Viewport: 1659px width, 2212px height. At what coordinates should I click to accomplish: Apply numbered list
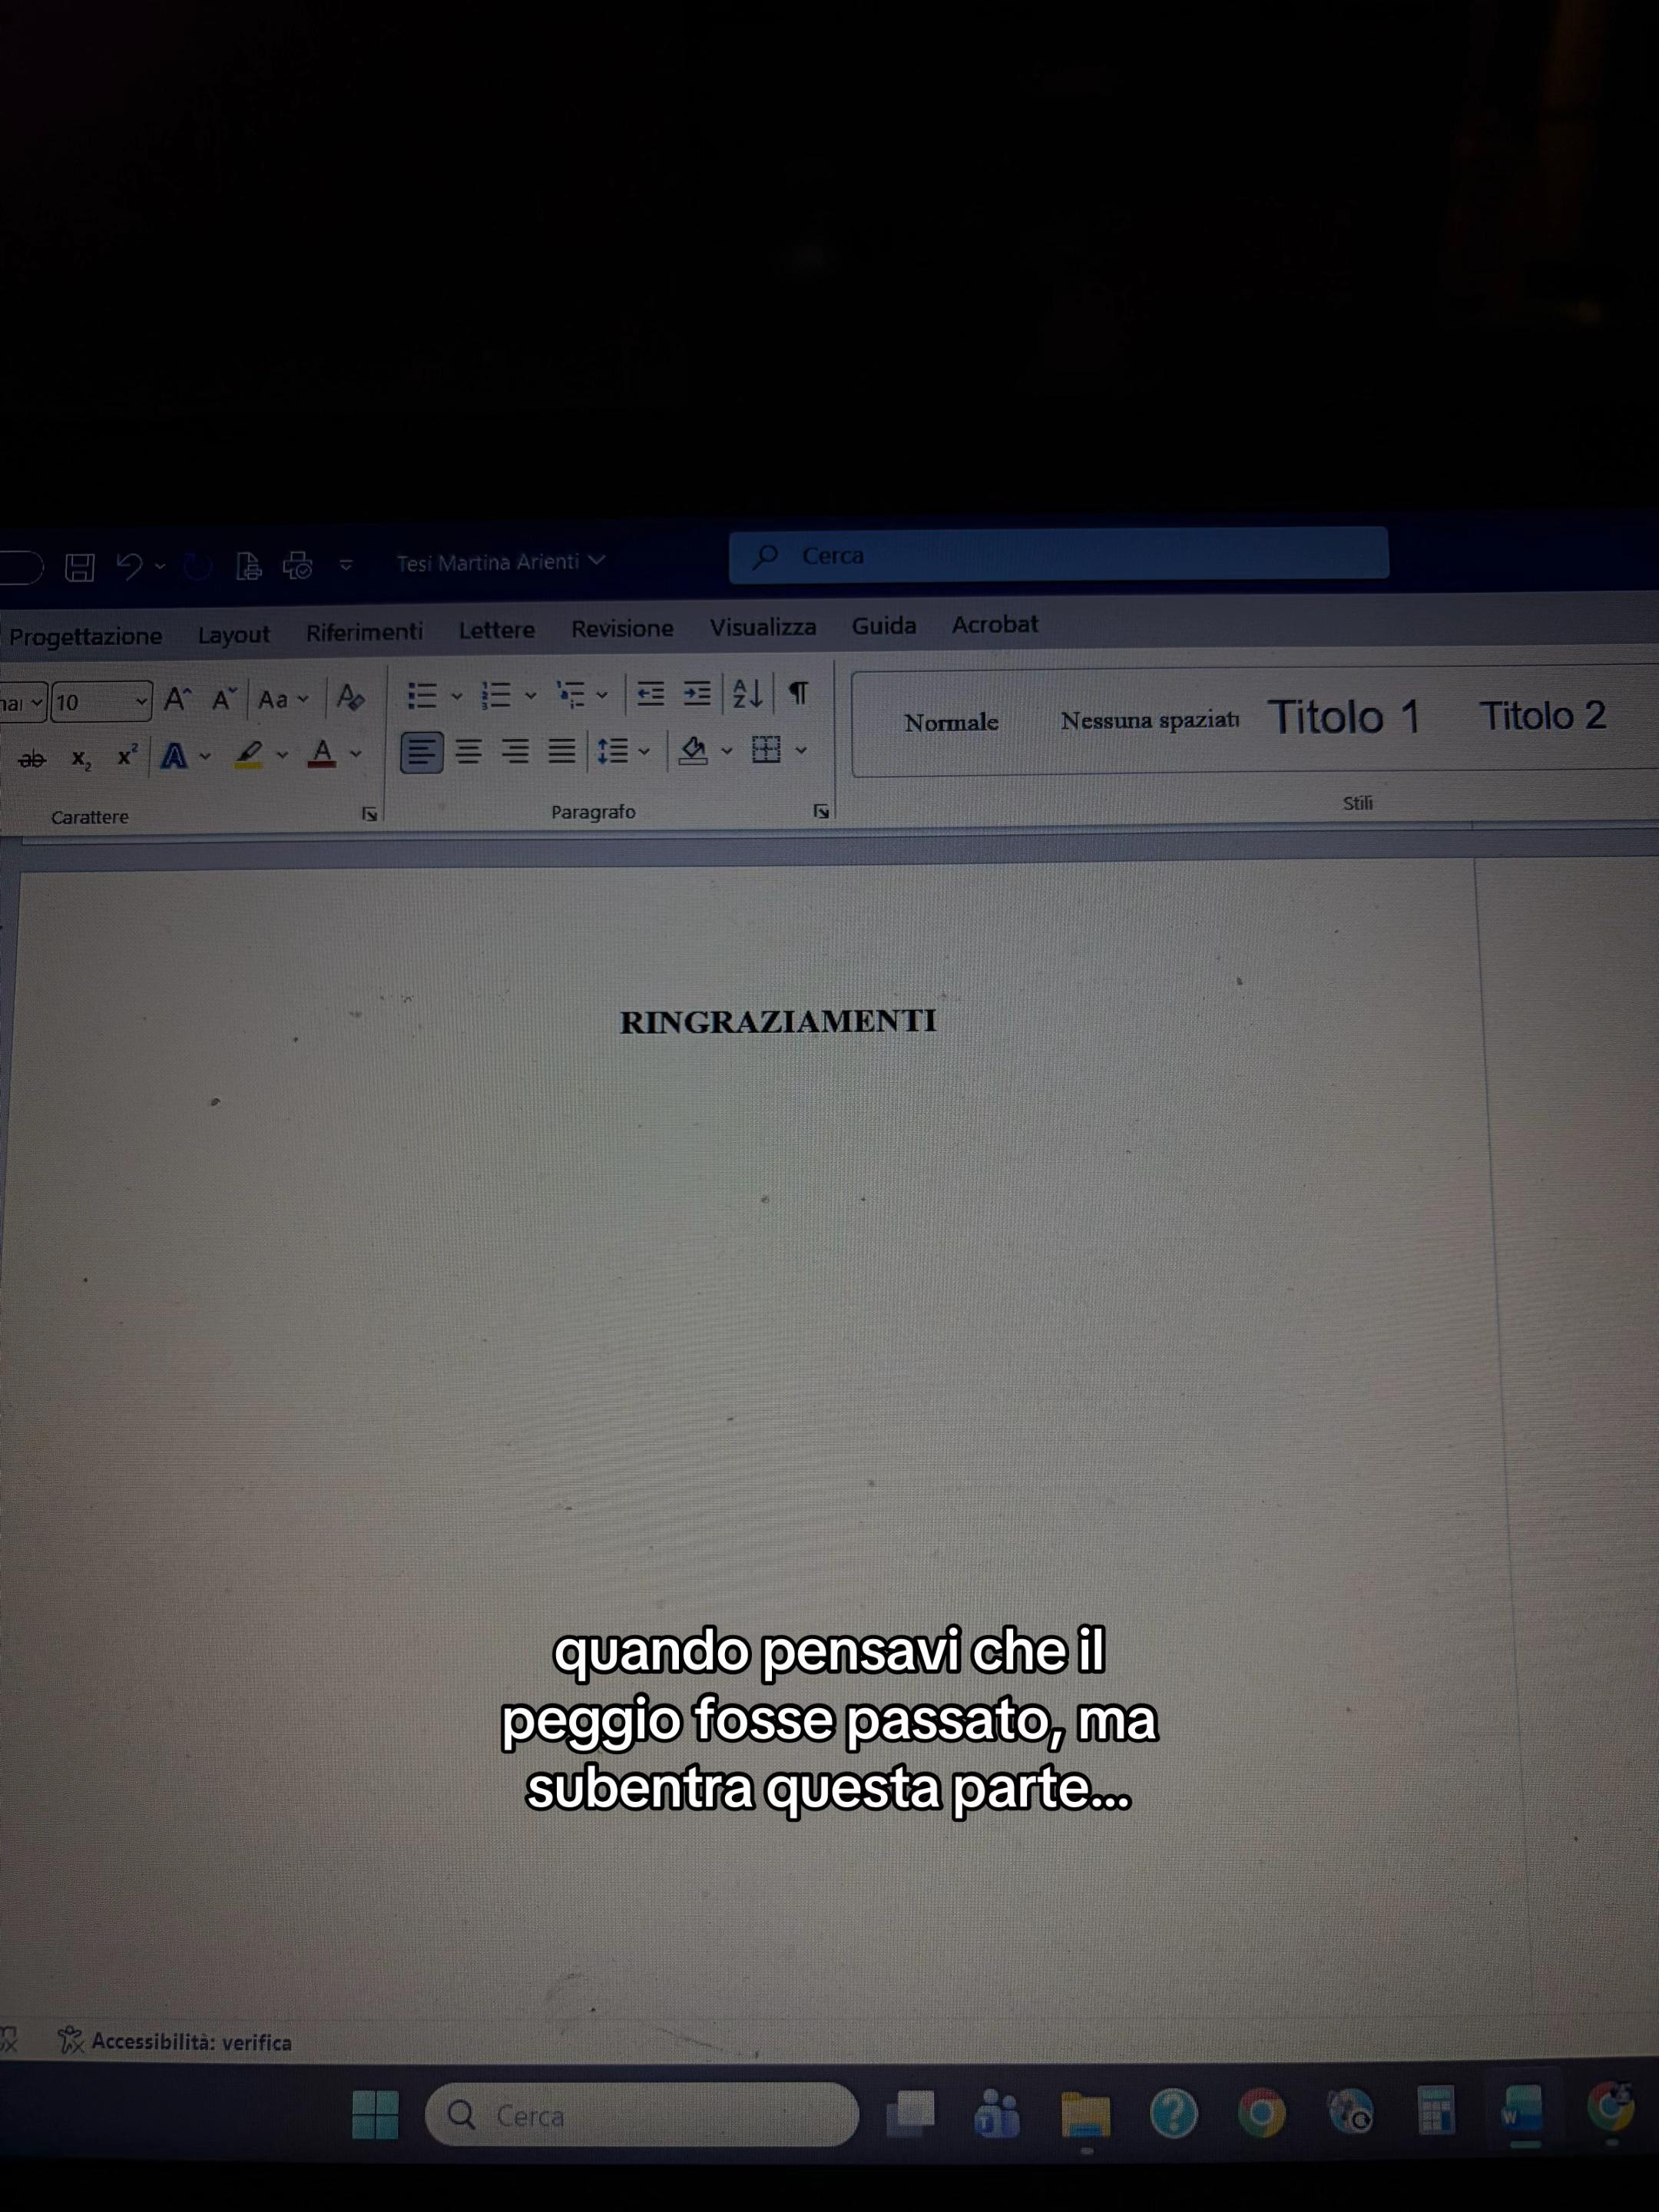tap(496, 694)
